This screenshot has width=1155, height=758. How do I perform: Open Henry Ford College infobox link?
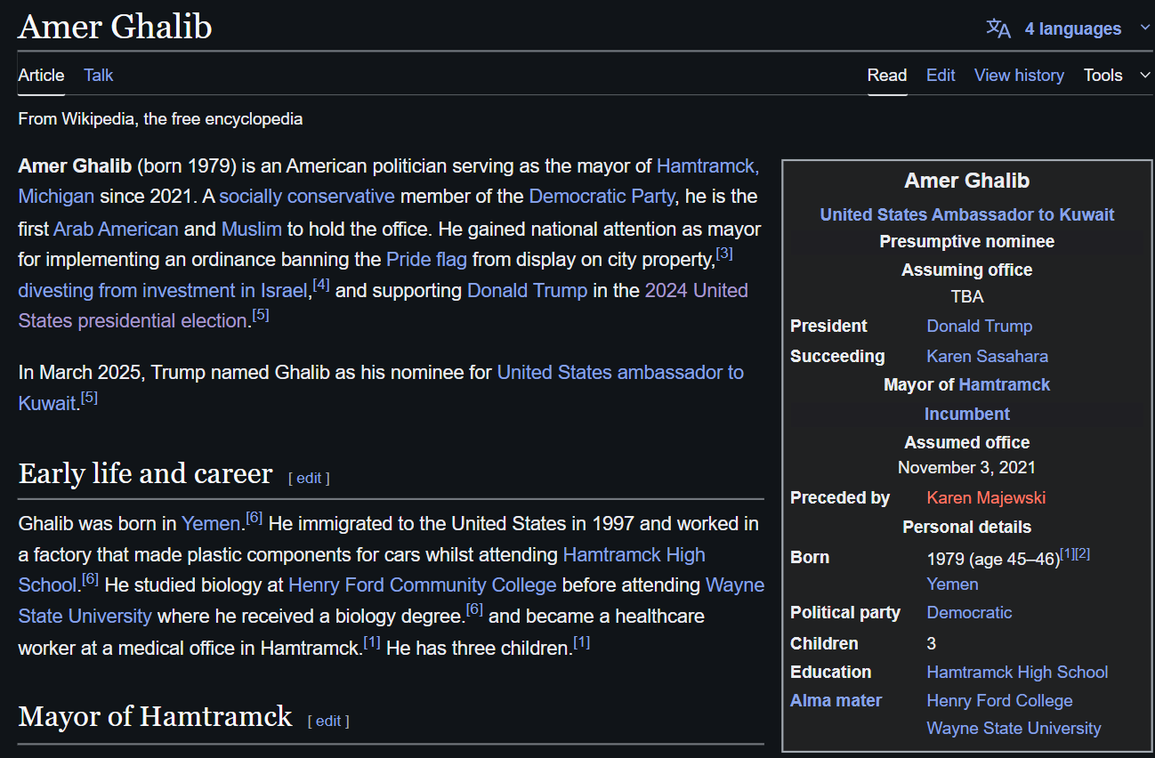click(x=999, y=700)
